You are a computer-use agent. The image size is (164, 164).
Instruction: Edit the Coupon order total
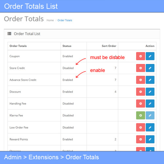[150, 56]
